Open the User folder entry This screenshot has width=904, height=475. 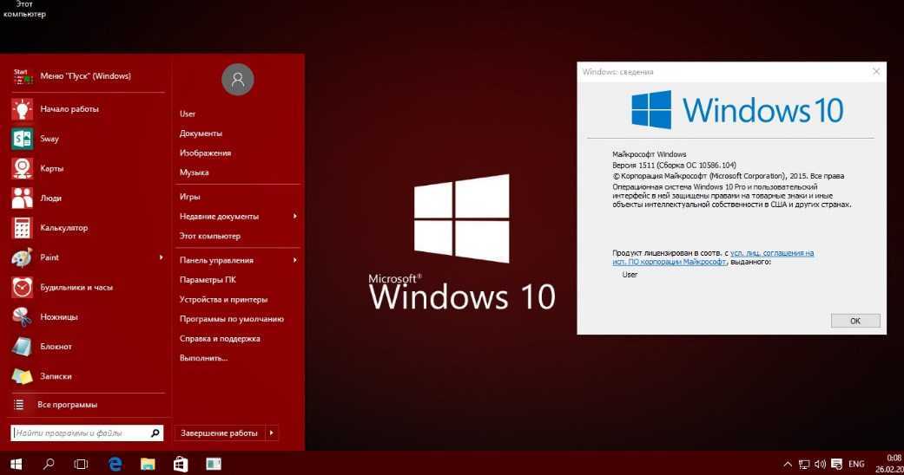188,114
